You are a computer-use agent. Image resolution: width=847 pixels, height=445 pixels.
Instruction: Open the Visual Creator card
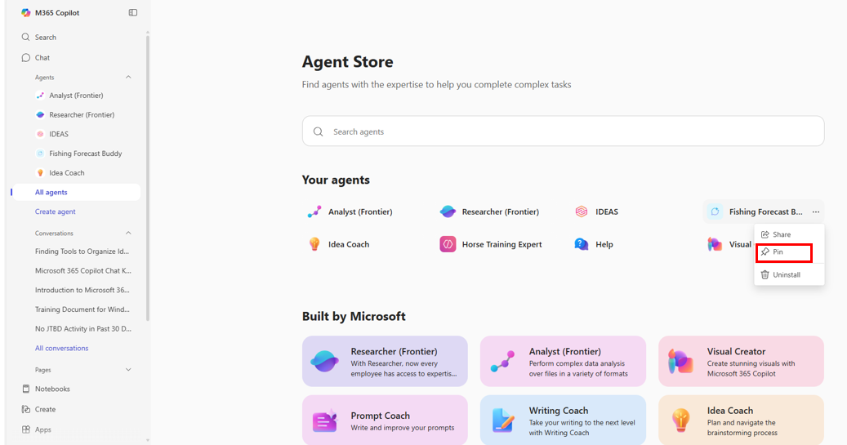point(741,361)
